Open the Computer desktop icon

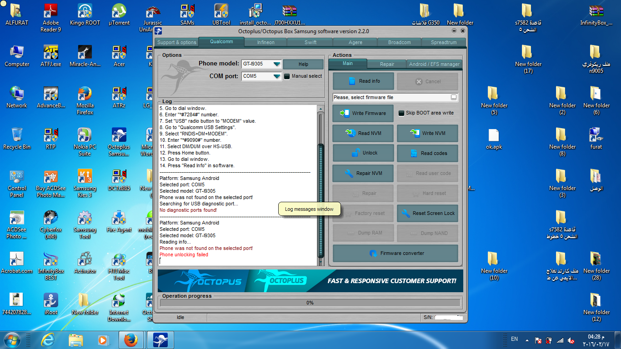tap(17, 56)
